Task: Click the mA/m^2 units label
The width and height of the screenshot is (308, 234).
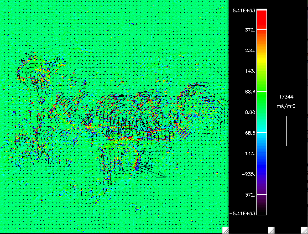Action: 286,106
